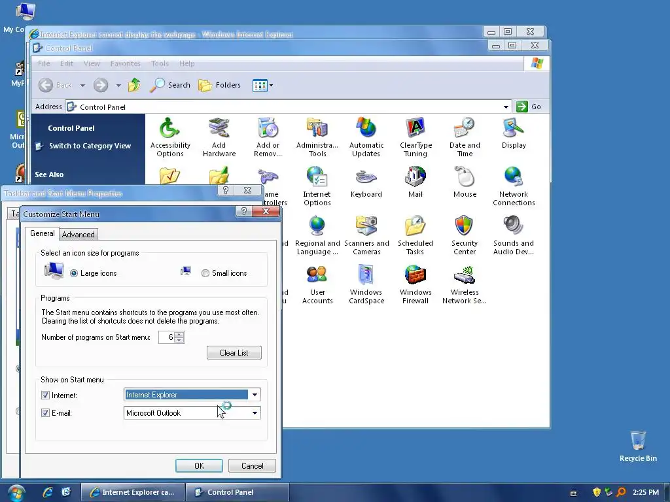Open Display settings icon
Screen dimensions: 670x502
tap(514, 133)
